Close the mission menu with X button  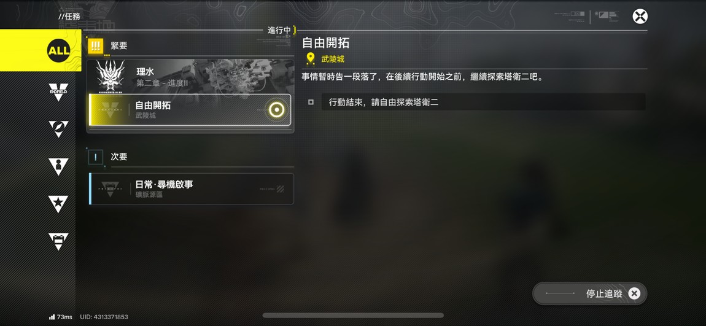[640, 17]
